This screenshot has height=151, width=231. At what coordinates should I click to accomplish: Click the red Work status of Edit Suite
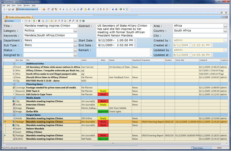pos(103,94)
